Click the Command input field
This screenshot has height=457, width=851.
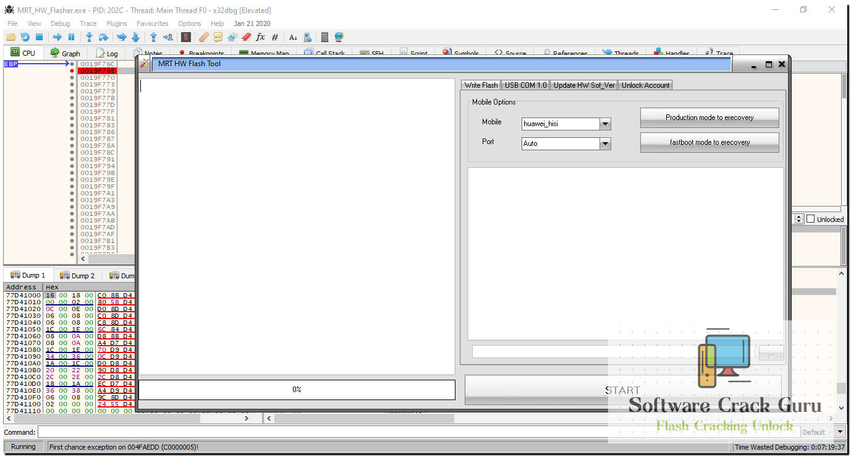[x=419, y=432]
